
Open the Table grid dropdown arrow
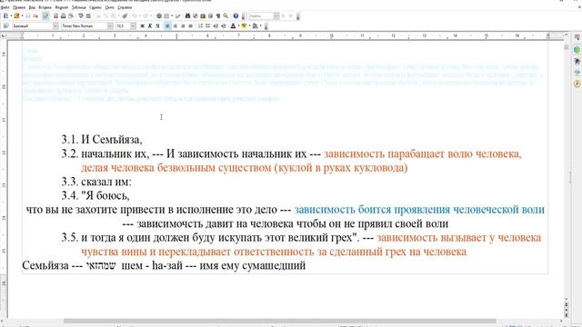tap(172, 16)
